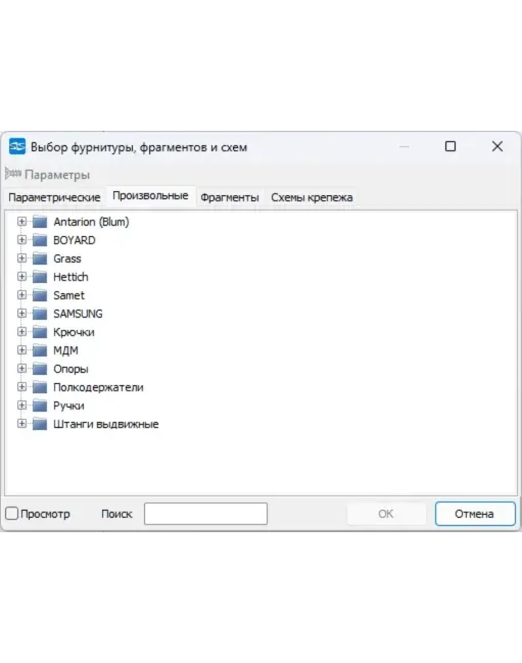The width and height of the screenshot is (522, 663).
Task: Select the Схемы крепежа tab
Action: point(311,197)
